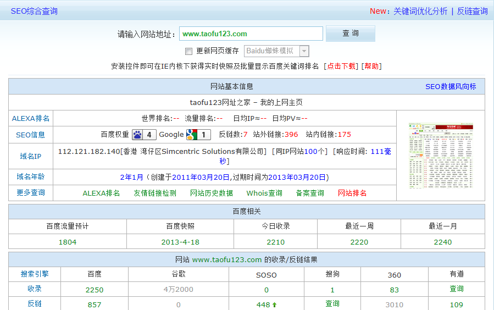The image size is (494, 310).
Task: Open SEO综合查询 header link
Action: point(34,12)
